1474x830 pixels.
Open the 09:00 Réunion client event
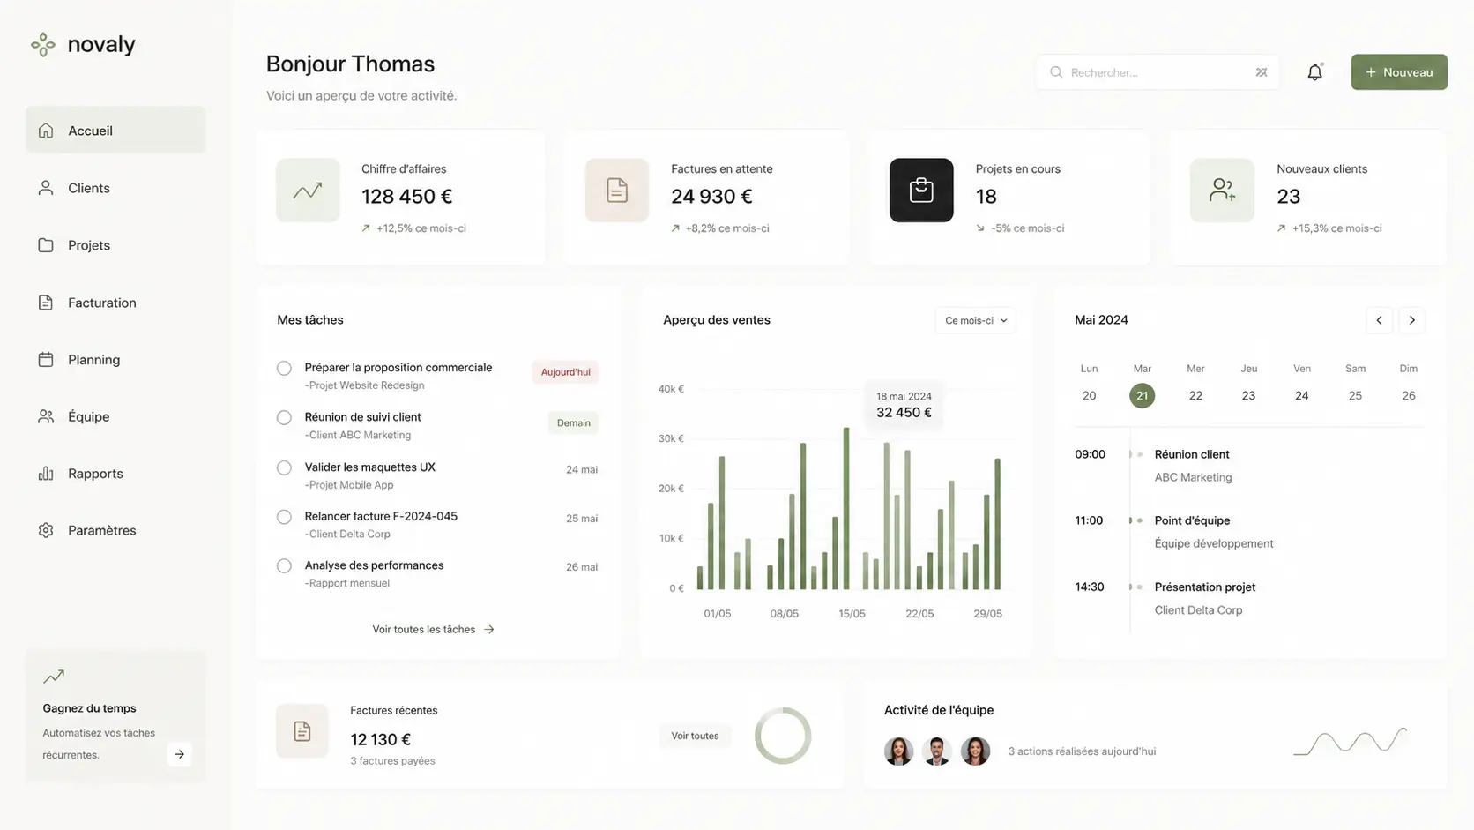(x=1249, y=466)
